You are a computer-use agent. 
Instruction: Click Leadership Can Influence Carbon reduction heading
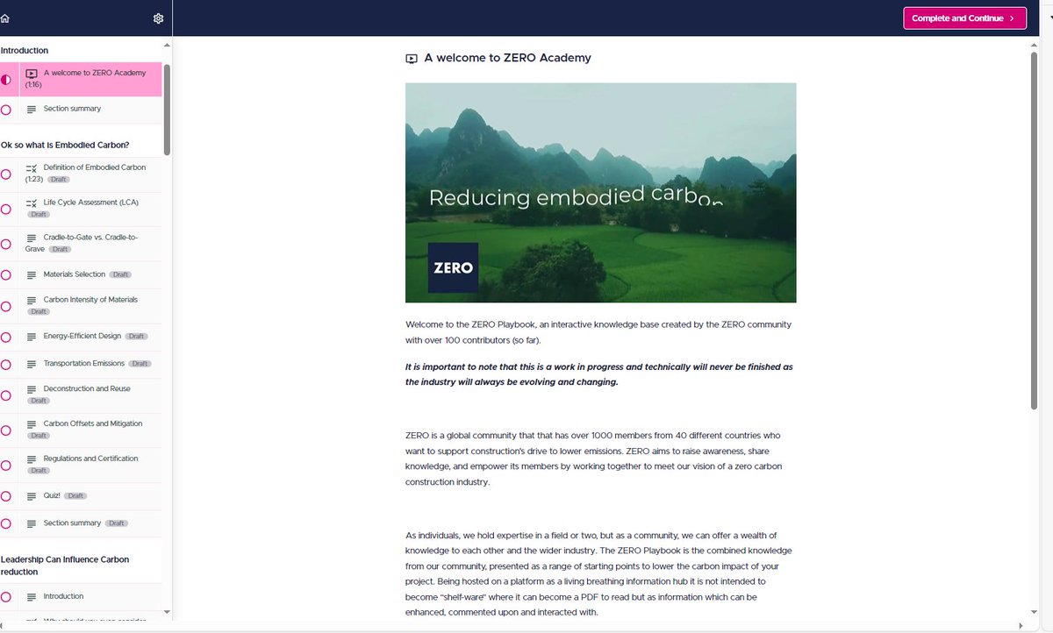pos(65,565)
